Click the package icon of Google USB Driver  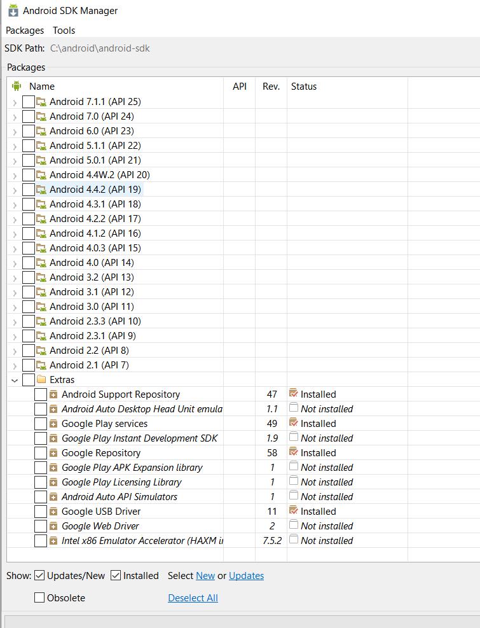click(x=53, y=512)
